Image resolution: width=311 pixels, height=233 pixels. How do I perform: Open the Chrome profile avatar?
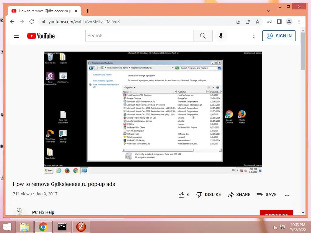[x=289, y=22]
